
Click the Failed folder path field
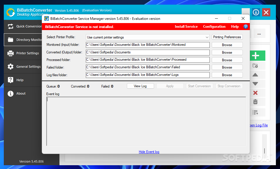[x=148, y=67]
